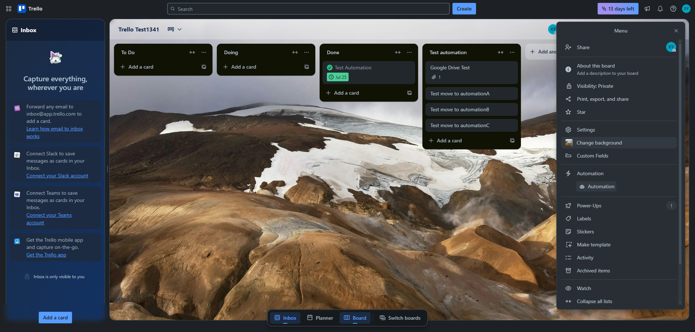Click Connect your Slack account link
This screenshot has width=695, height=332.
(57, 176)
